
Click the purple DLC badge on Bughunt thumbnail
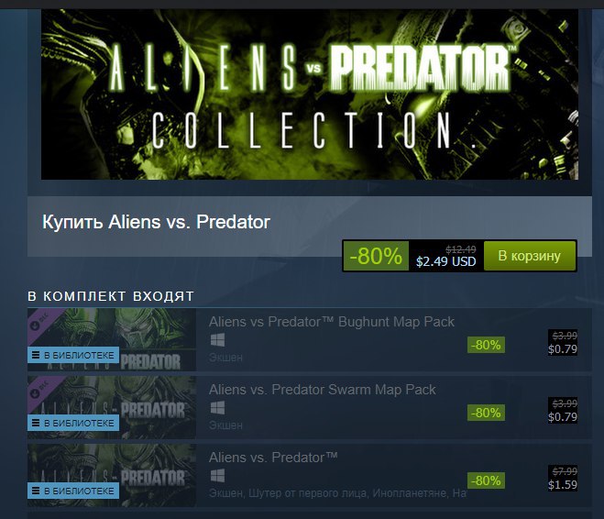pyautogui.click(x=39, y=321)
